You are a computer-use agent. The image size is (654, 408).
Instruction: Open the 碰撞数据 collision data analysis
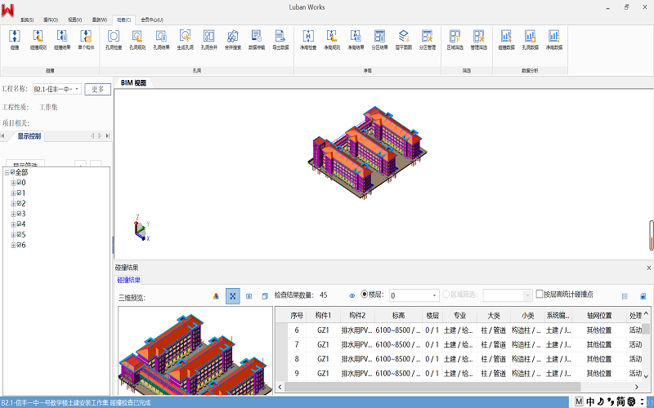506,39
